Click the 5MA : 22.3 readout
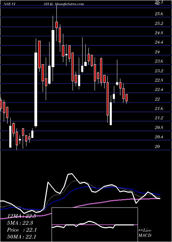This screenshot has height=242, width=172. tap(20, 223)
